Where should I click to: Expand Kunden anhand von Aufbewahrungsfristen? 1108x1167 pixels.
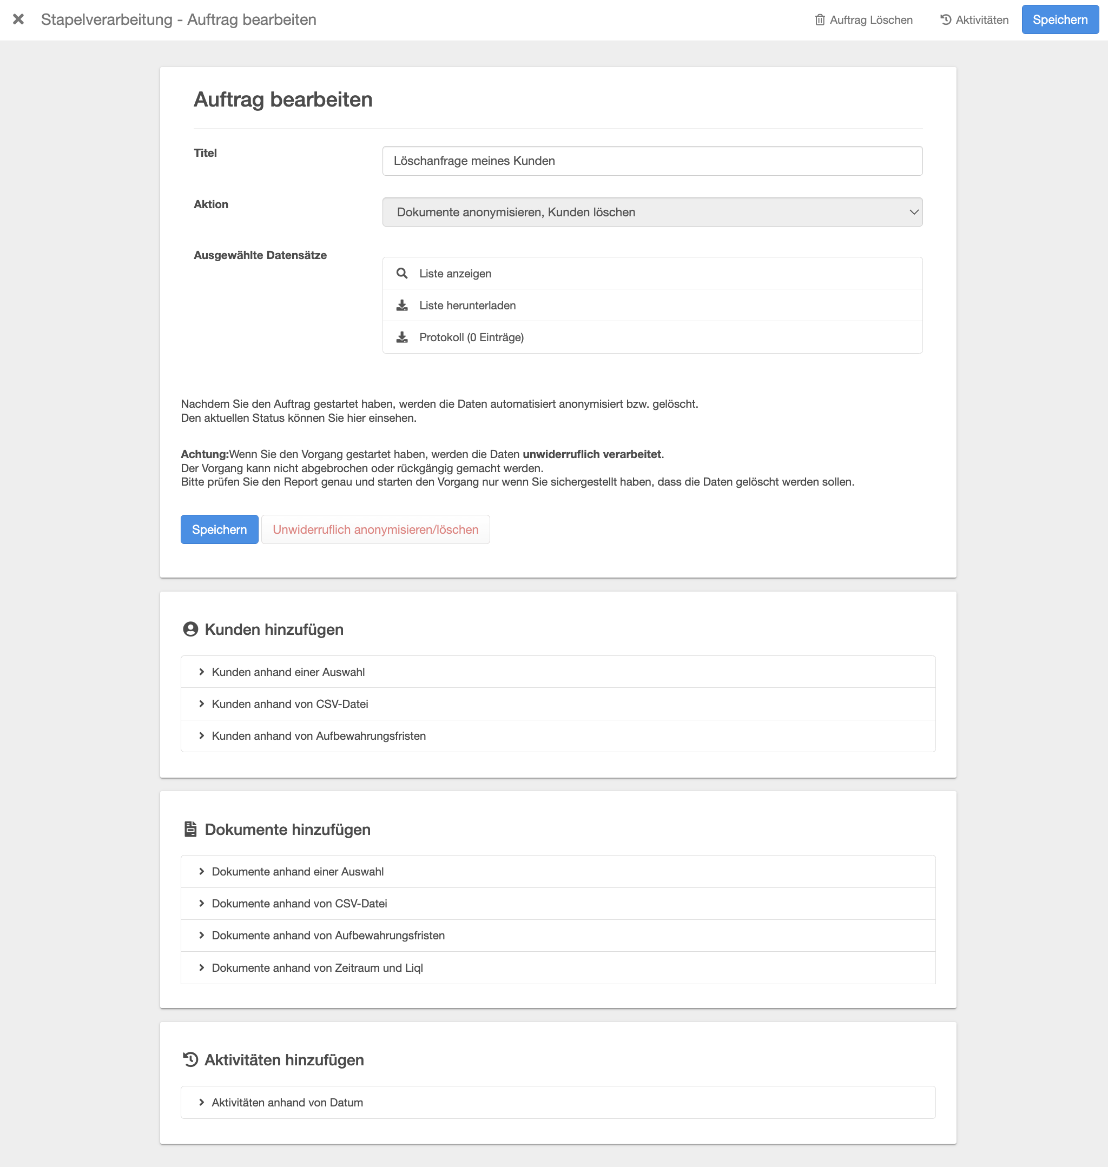[x=318, y=735]
